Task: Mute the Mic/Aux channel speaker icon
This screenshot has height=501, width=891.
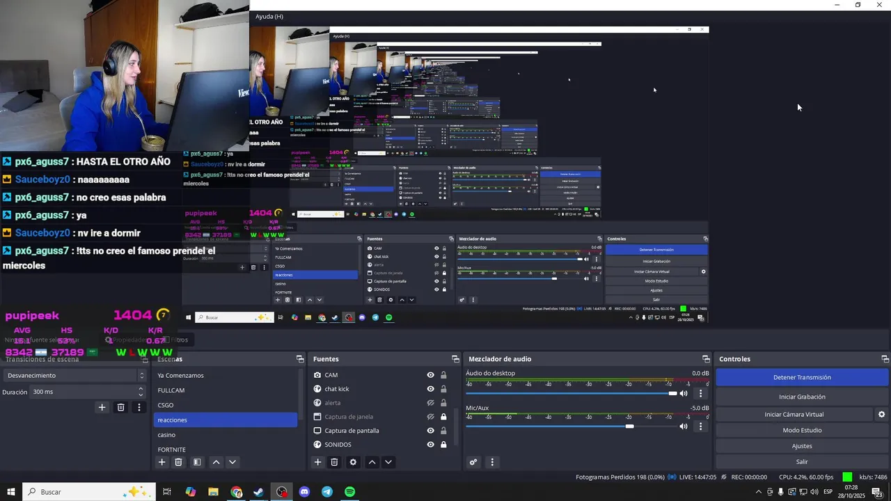Action: (684, 426)
